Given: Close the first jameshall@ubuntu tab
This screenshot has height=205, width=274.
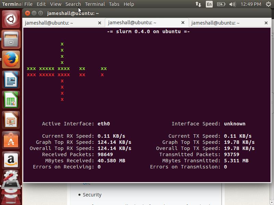Looking at the screenshot, I should pyautogui.click(x=100, y=23).
